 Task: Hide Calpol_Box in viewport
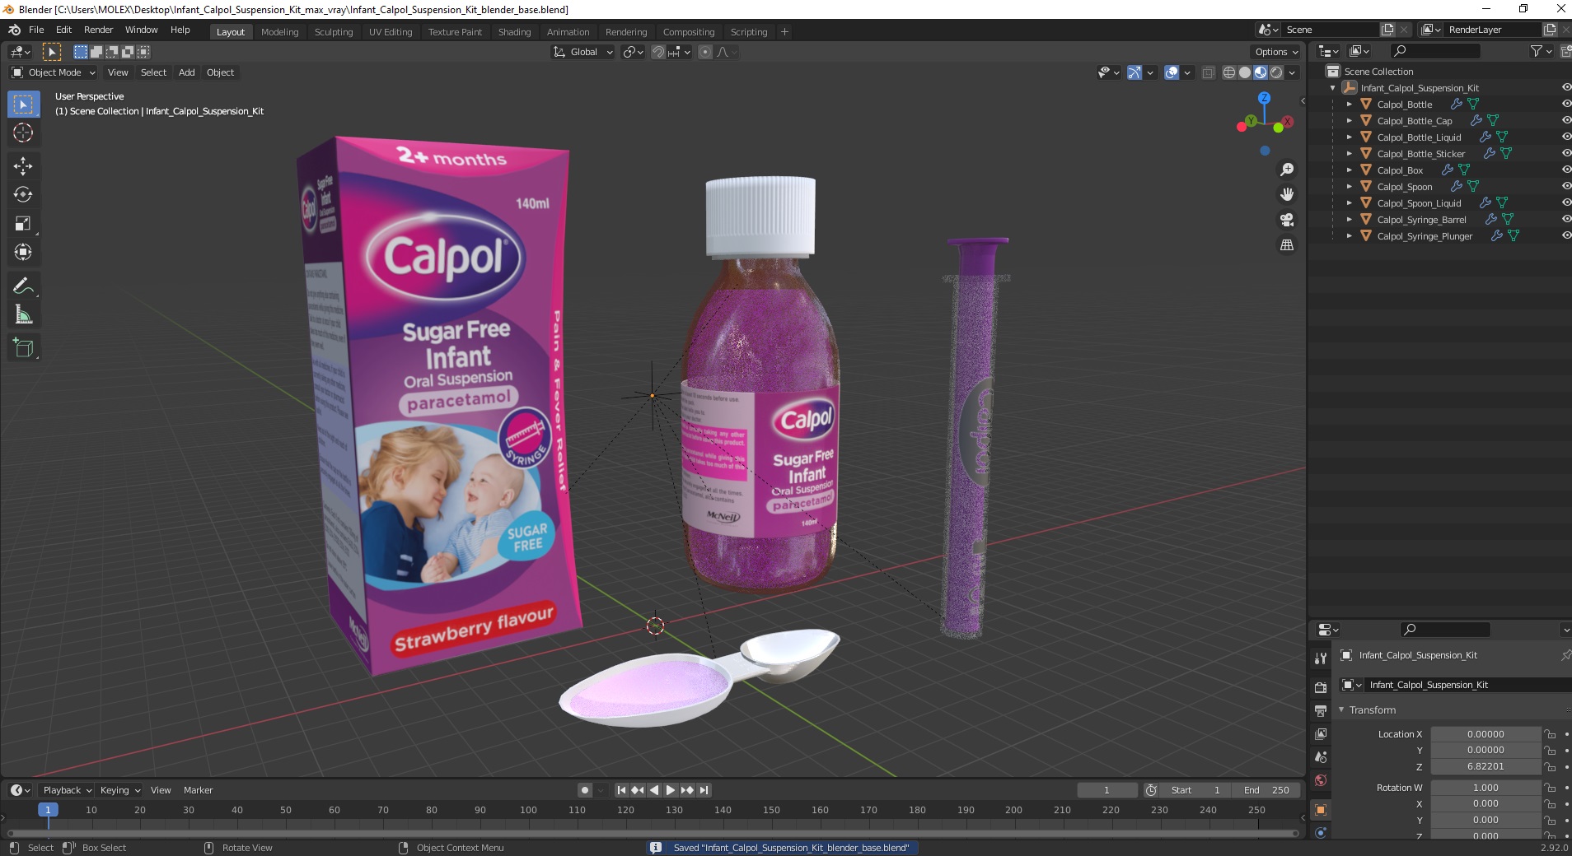click(1565, 170)
